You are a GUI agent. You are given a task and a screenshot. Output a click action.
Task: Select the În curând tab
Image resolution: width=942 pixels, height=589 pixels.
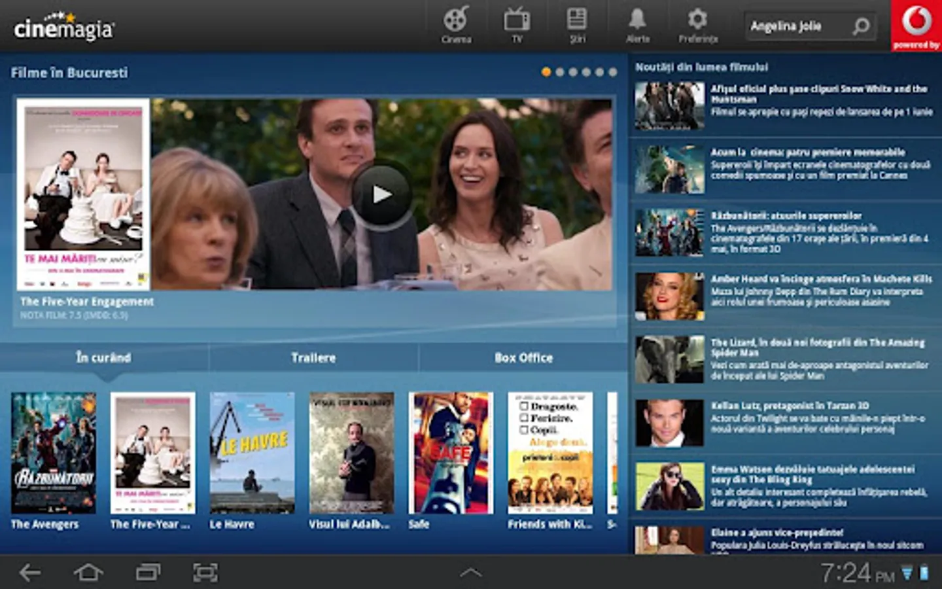coord(104,358)
